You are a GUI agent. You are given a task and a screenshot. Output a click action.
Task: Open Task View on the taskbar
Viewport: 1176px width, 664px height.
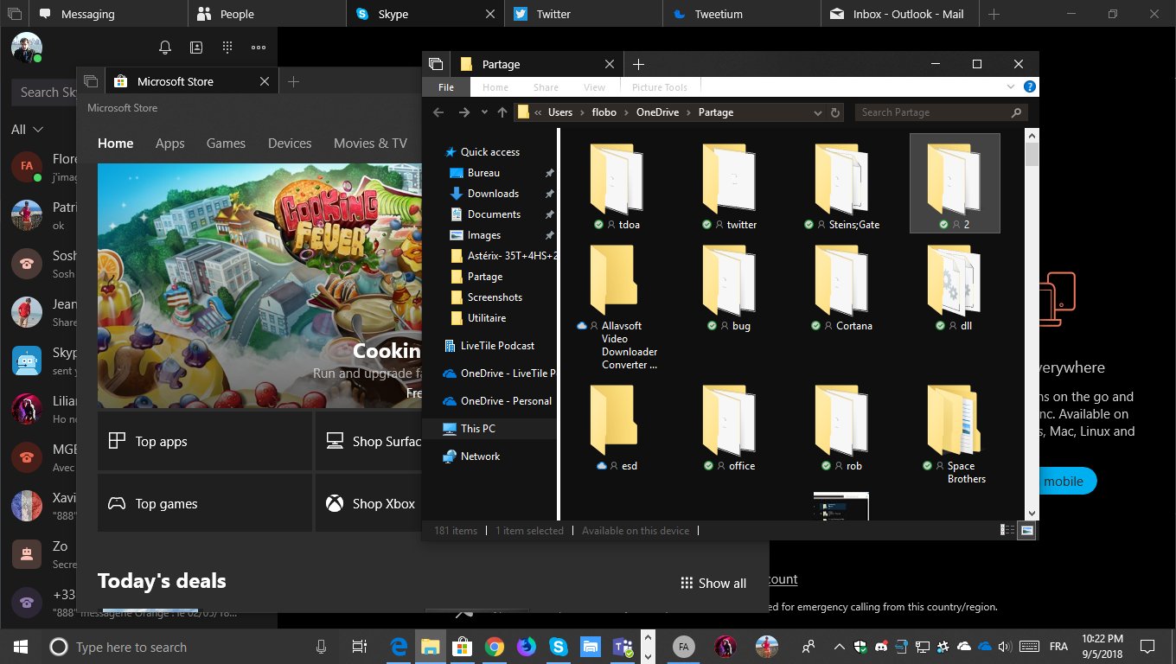coord(360,647)
